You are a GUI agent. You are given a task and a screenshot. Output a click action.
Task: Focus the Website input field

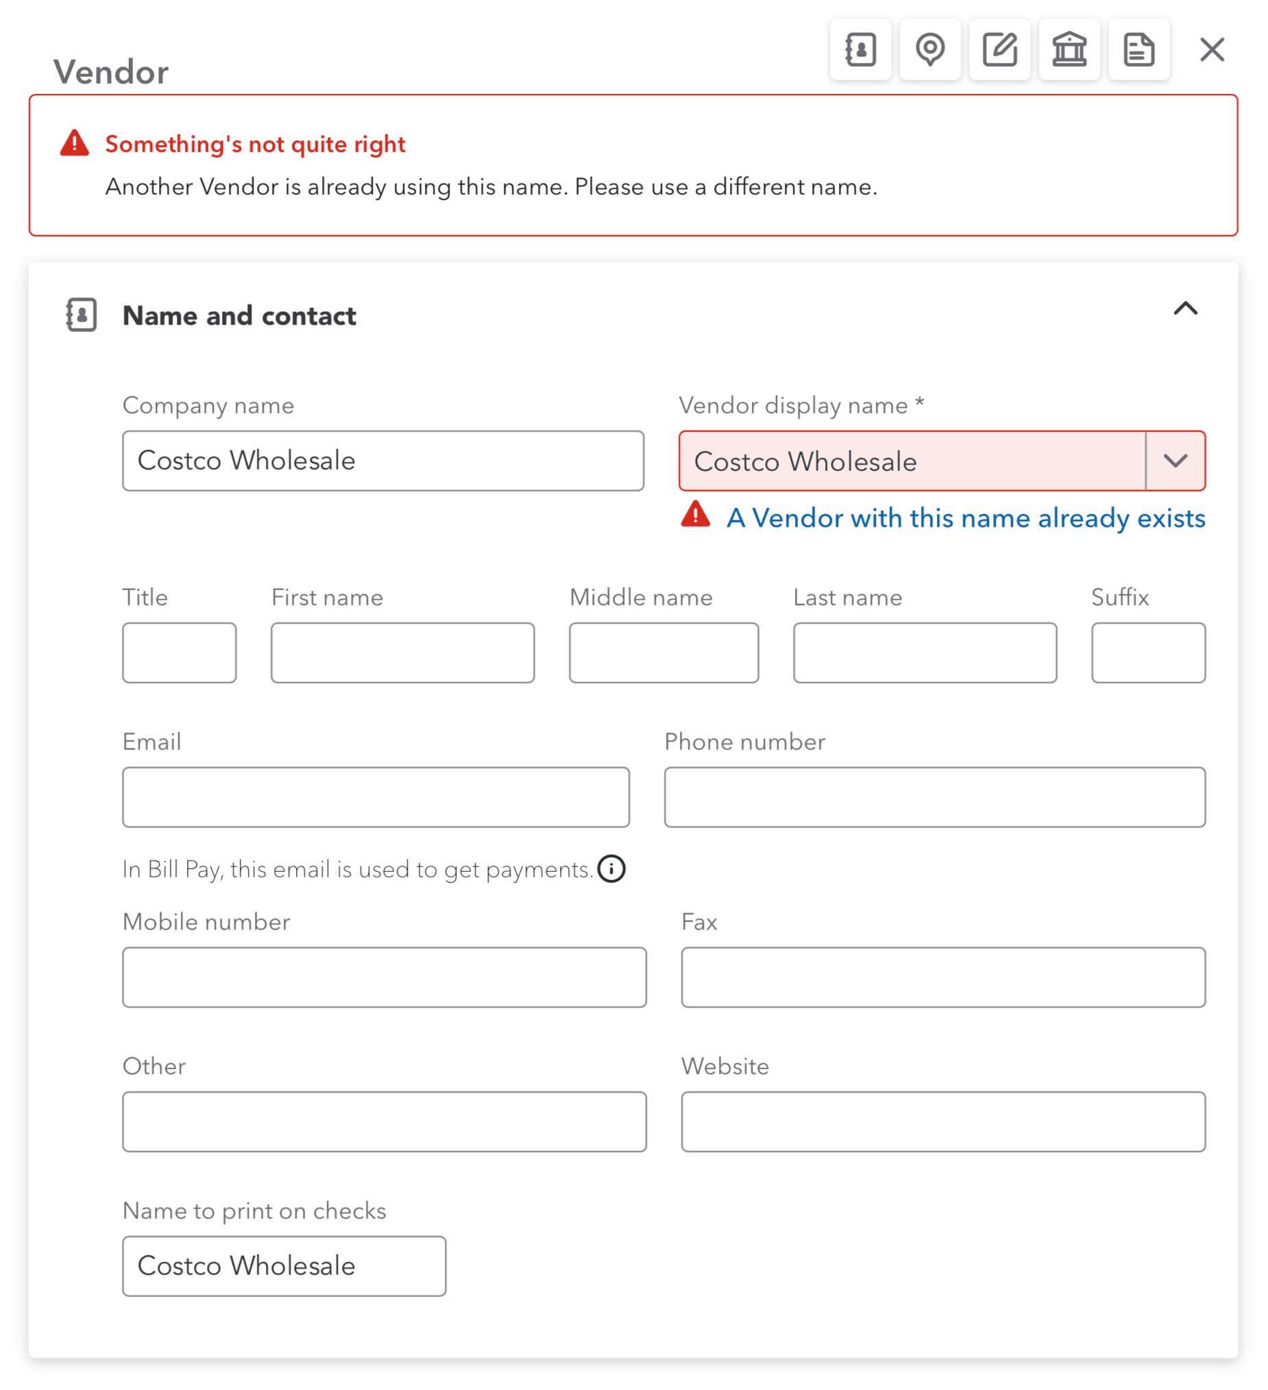pos(942,1122)
